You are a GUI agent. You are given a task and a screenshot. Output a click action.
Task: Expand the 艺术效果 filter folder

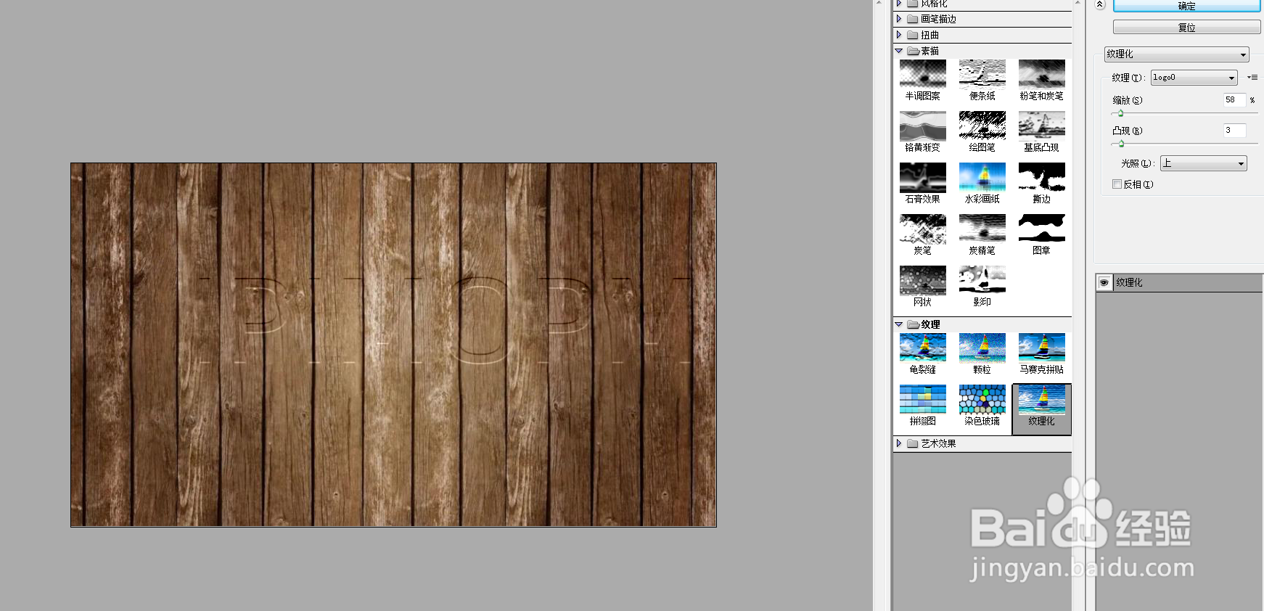[x=899, y=443]
